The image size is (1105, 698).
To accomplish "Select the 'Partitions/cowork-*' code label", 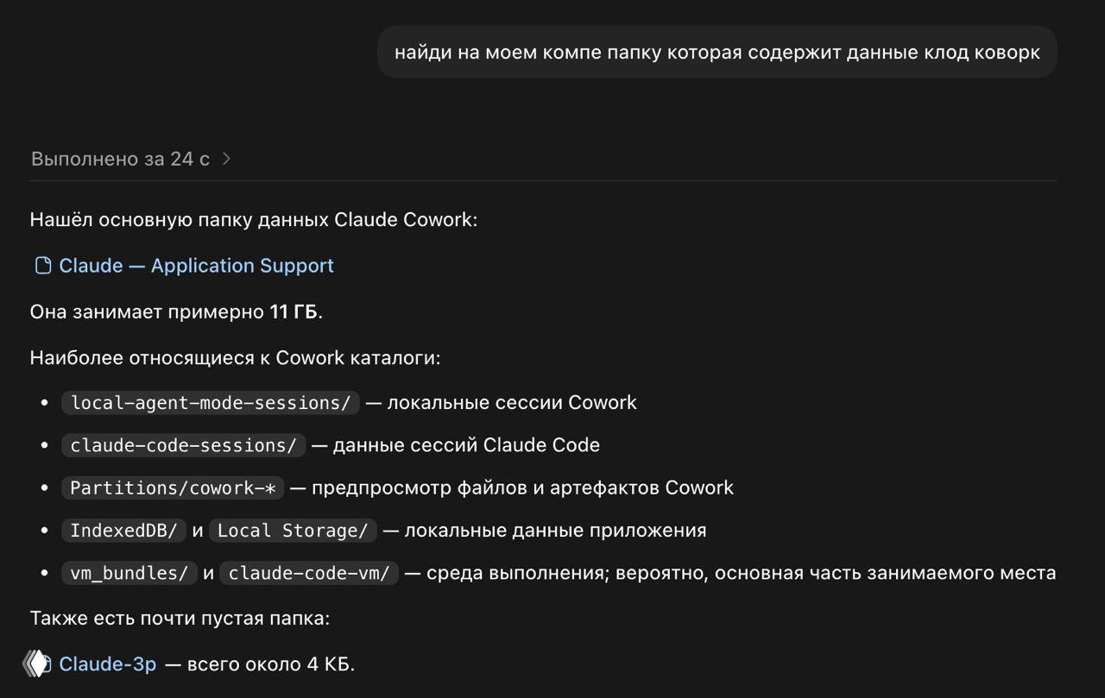I will pyautogui.click(x=173, y=487).
